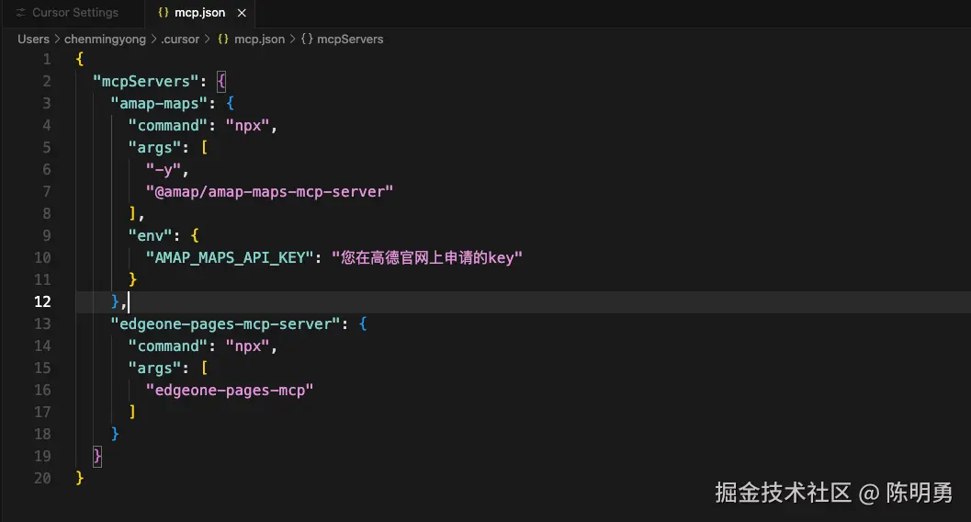Click line number 3 in the gutter
Viewport: 971px width, 522px height.
coord(47,103)
